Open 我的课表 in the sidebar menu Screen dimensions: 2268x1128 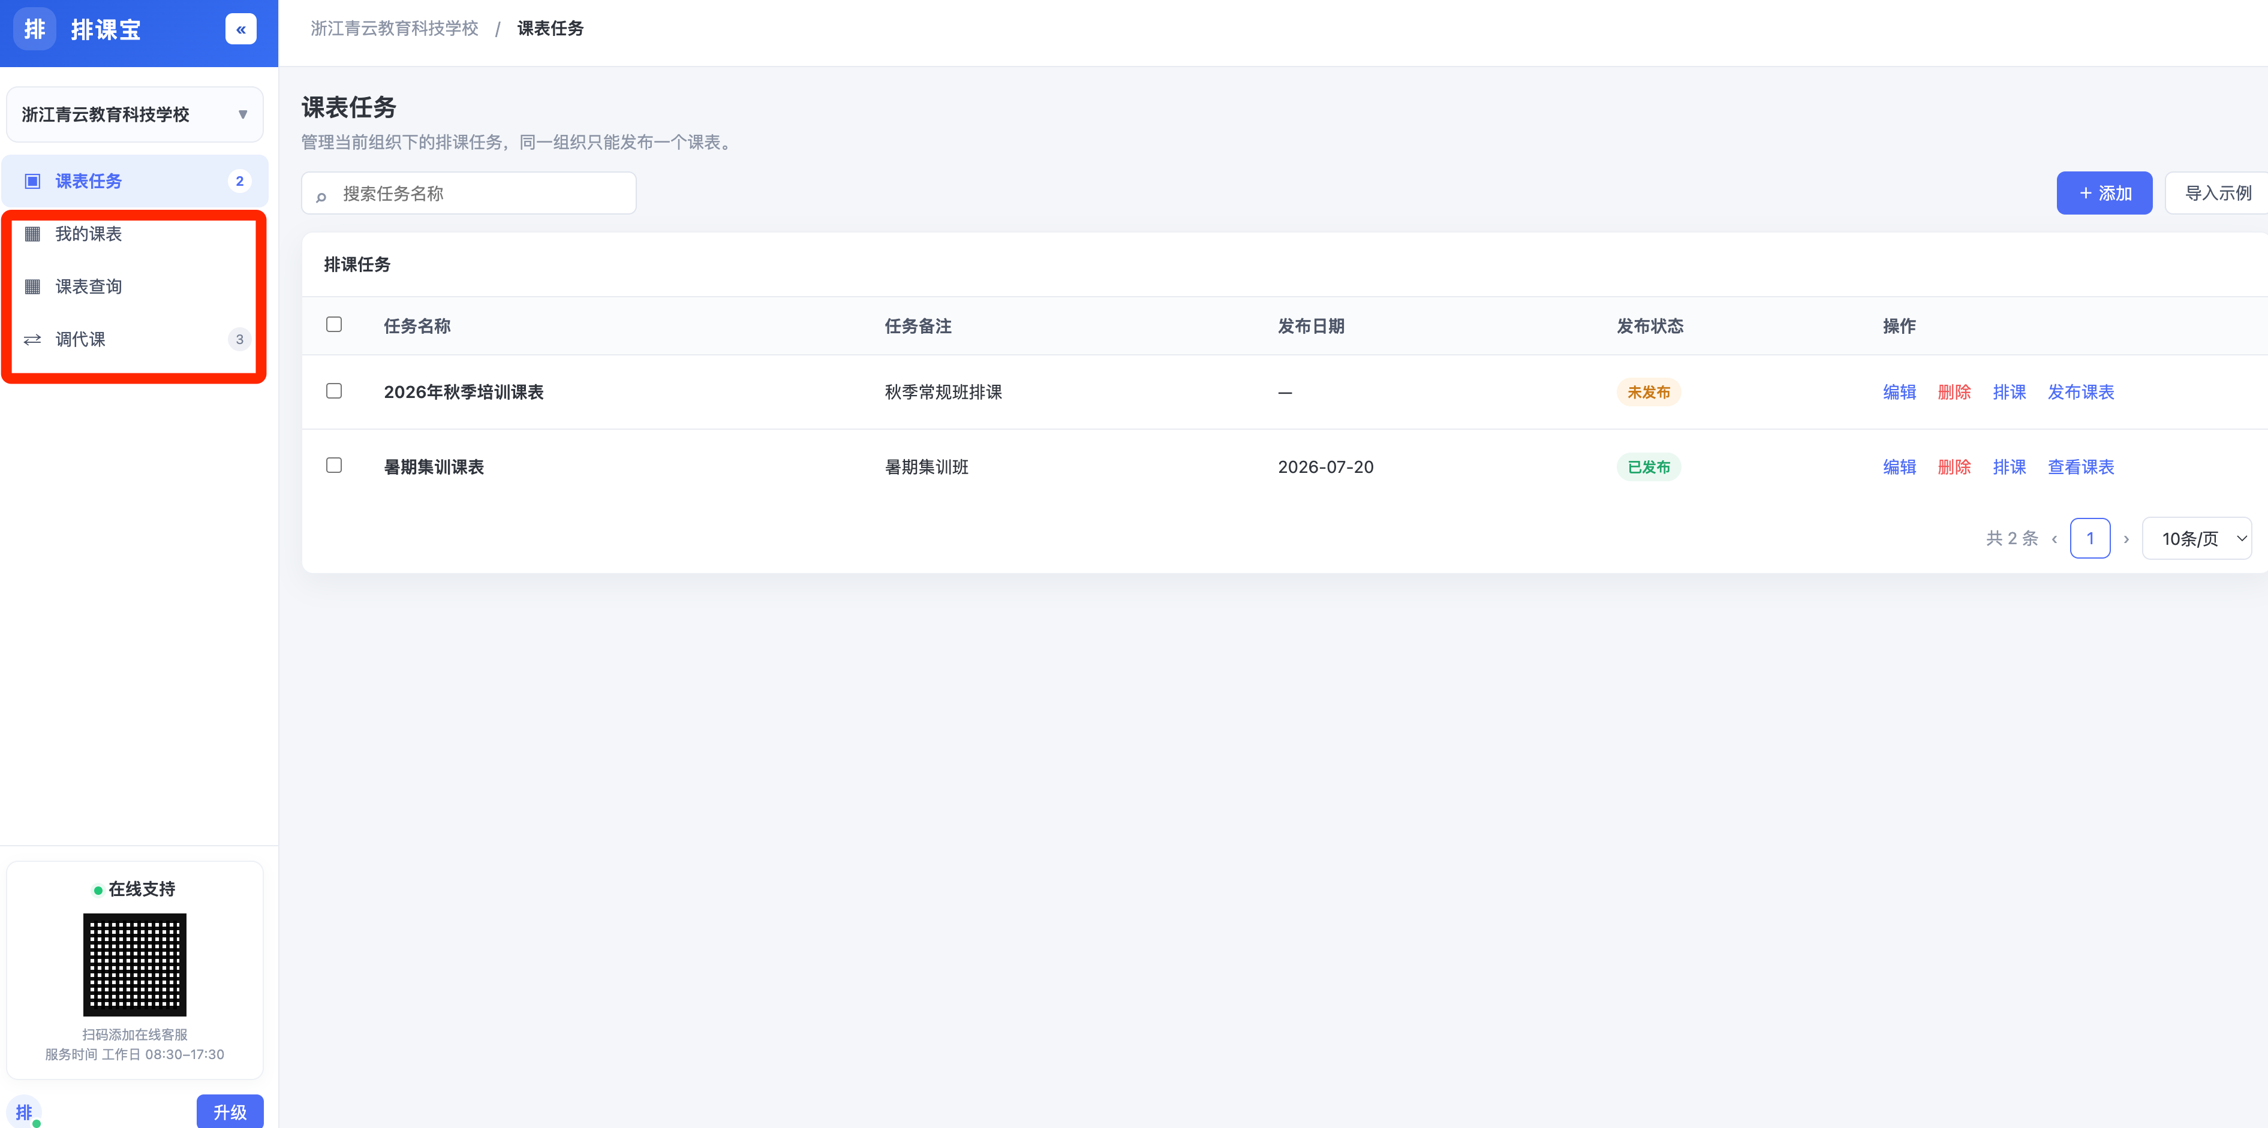pos(135,234)
